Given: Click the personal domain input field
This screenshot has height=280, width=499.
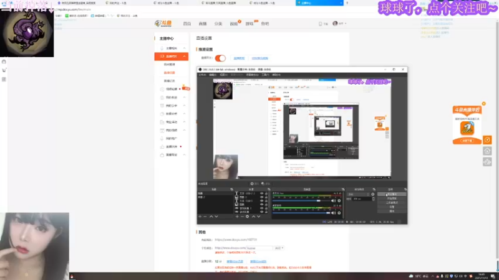Looking at the screenshot, I should 259,248.
